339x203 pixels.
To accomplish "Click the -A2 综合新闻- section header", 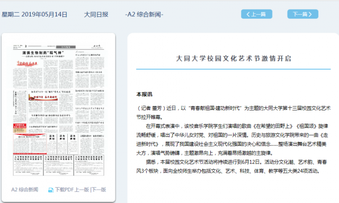I will click(144, 14).
